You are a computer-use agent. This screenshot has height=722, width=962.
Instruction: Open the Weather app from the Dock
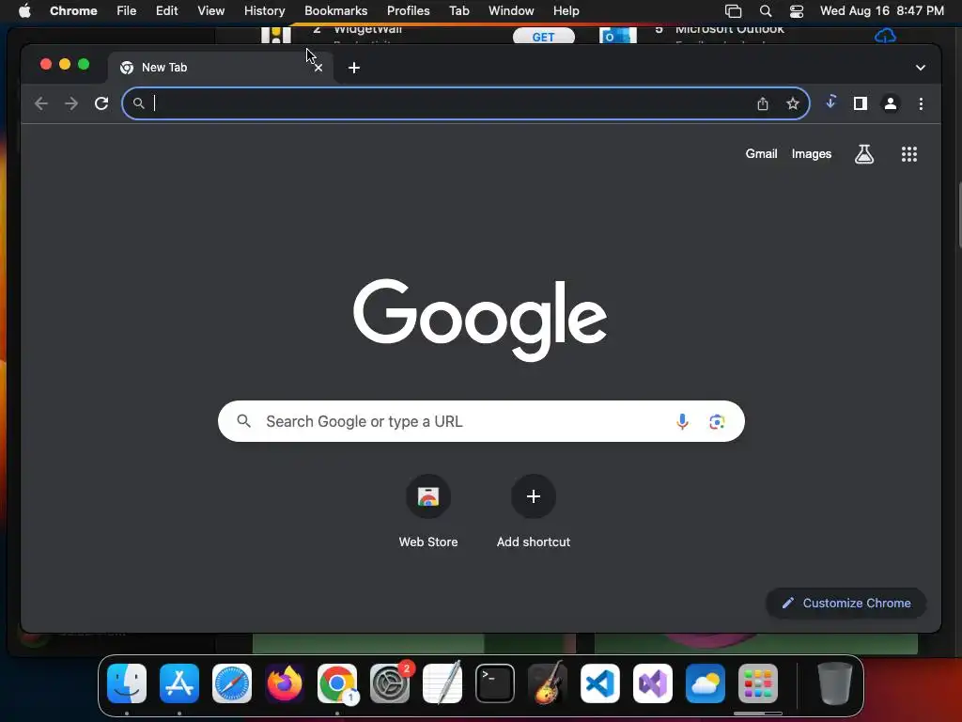[705, 683]
